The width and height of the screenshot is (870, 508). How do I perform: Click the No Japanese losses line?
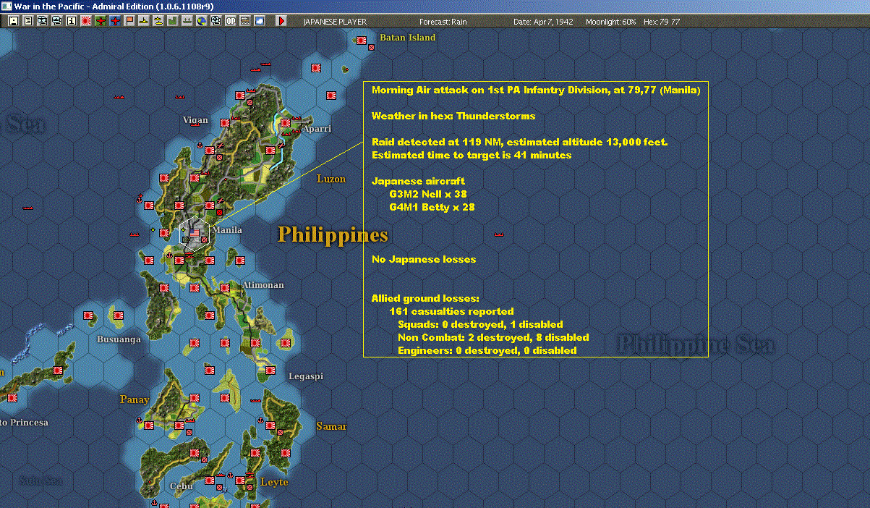424,259
